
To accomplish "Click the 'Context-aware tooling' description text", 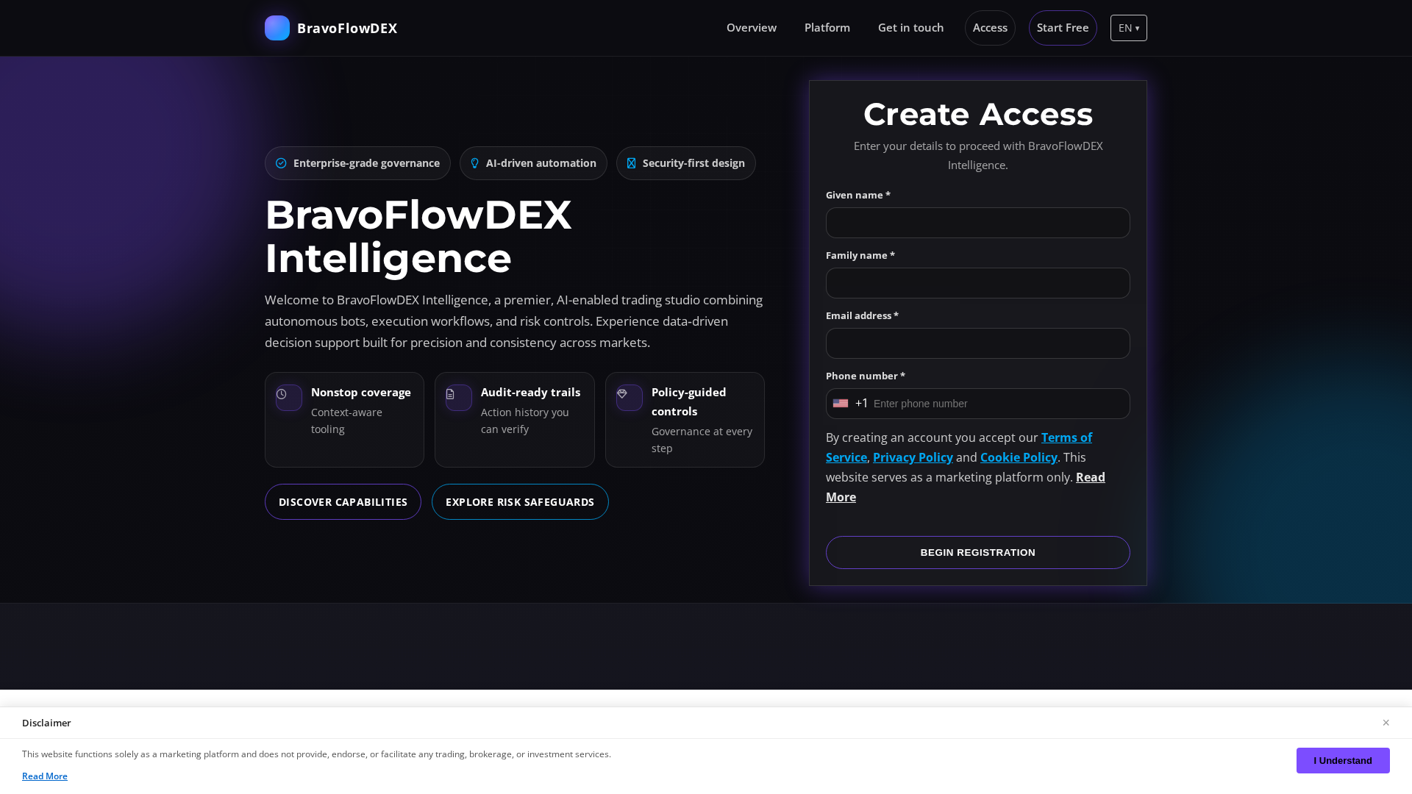I will click(x=346, y=421).
